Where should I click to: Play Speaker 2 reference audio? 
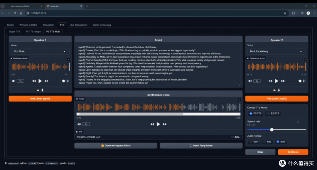click(x=276, y=81)
